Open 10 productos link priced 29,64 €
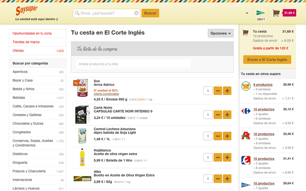Viewport: 306px width, 191px height. click(264, 183)
